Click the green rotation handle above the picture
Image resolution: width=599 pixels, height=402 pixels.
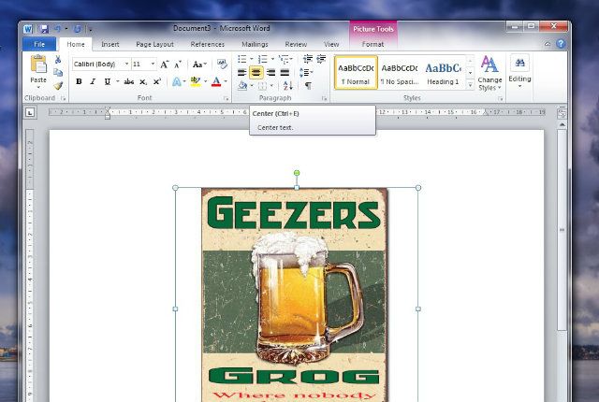coord(297,173)
